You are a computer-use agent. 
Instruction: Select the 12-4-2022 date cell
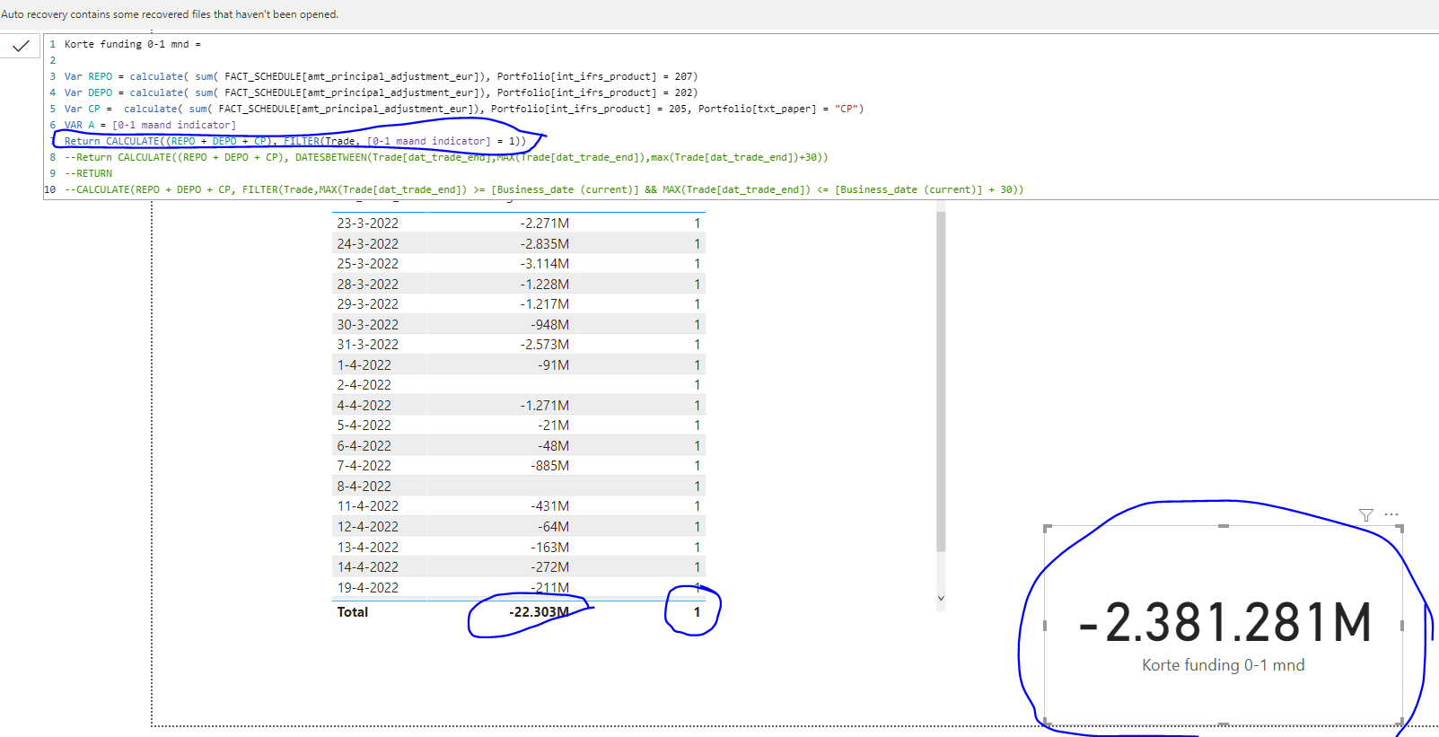tap(368, 526)
